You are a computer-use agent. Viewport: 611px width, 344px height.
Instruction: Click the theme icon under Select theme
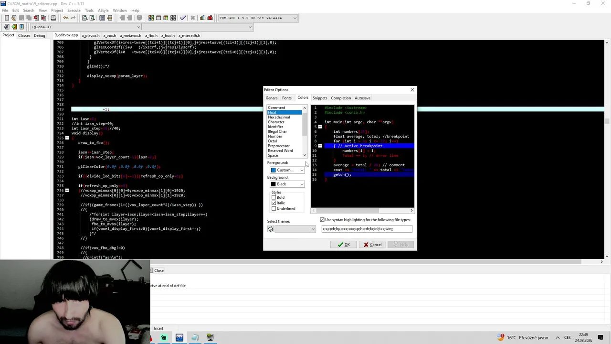pyautogui.click(x=271, y=229)
